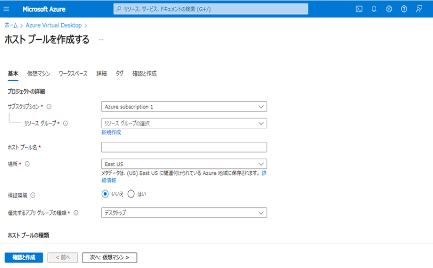Open the feedback icon in header
The height and width of the screenshot is (268, 433).
(419, 9)
